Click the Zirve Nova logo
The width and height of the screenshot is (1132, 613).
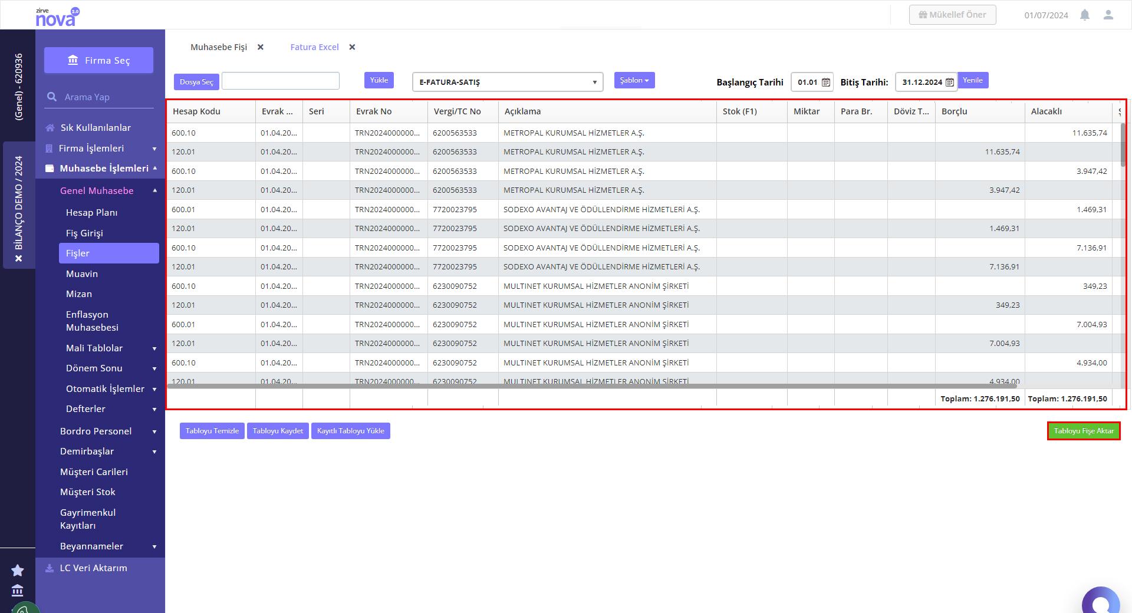[x=57, y=17]
